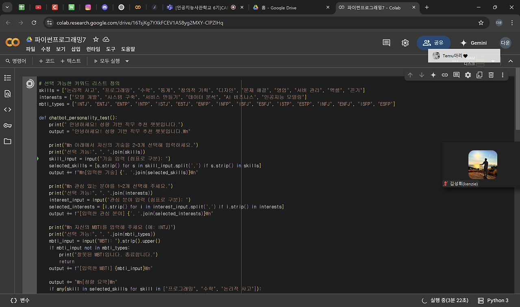Click the 명령어 command palette field
This screenshot has height=307, width=520.
click(16, 60)
